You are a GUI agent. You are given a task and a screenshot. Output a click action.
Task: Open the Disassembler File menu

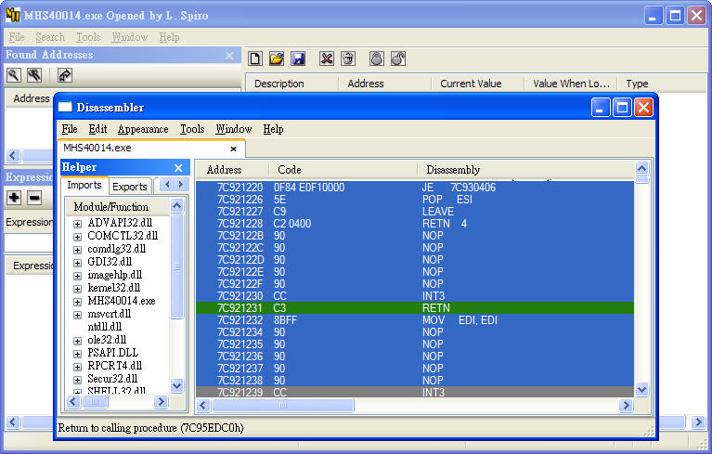(70, 129)
